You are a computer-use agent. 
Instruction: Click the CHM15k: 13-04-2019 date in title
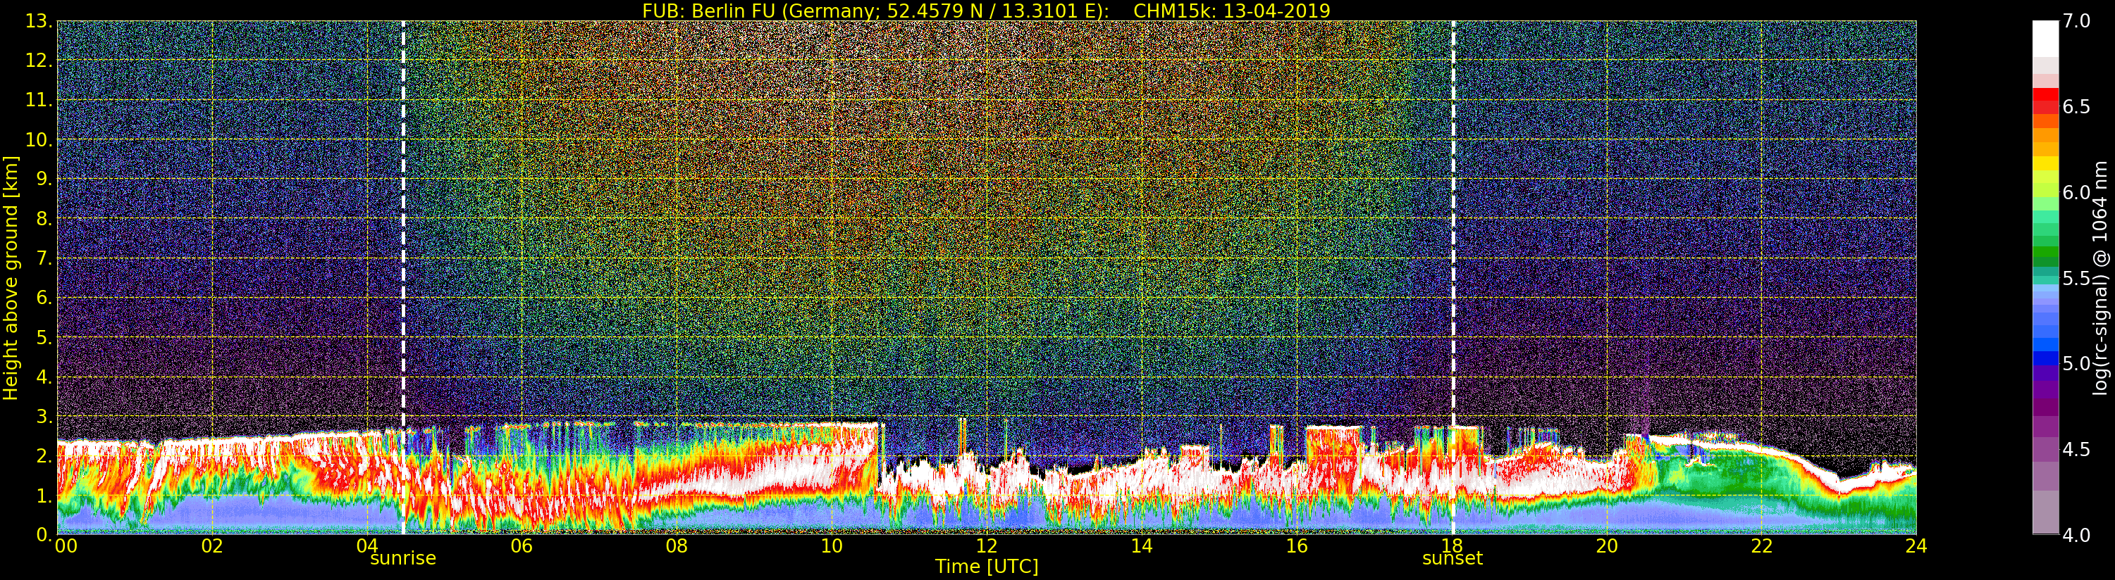click(1231, 11)
